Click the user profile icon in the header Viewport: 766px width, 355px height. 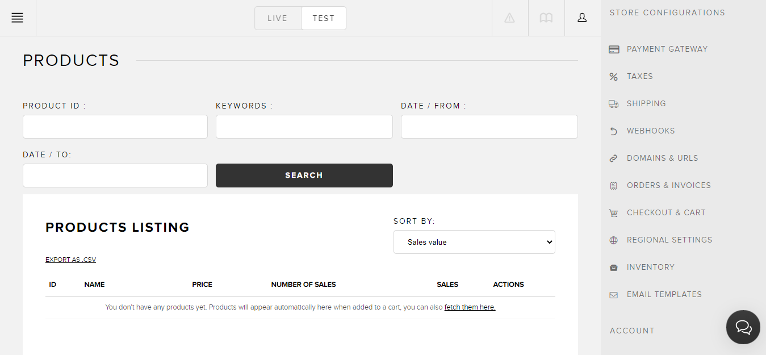(x=582, y=18)
